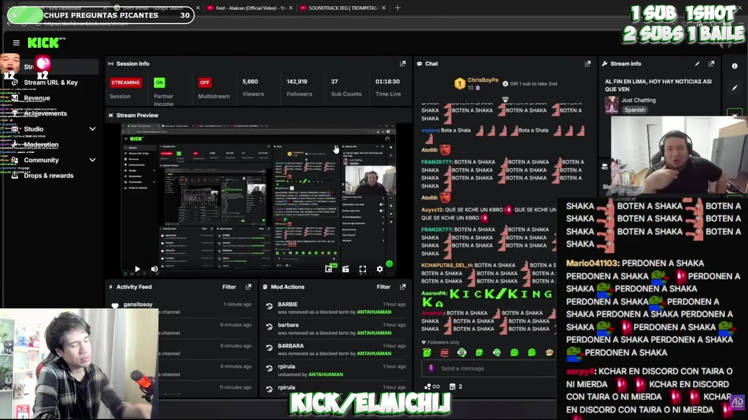The image size is (748, 420).
Task: Go to Revenue in the sidebar
Action: [x=37, y=98]
